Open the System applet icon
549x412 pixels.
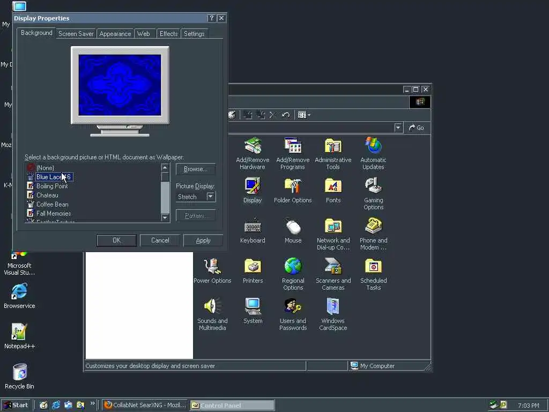(x=253, y=311)
